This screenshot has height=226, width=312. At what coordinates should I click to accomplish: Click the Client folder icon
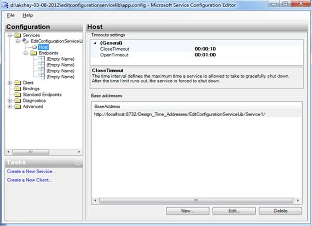click(x=18, y=83)
